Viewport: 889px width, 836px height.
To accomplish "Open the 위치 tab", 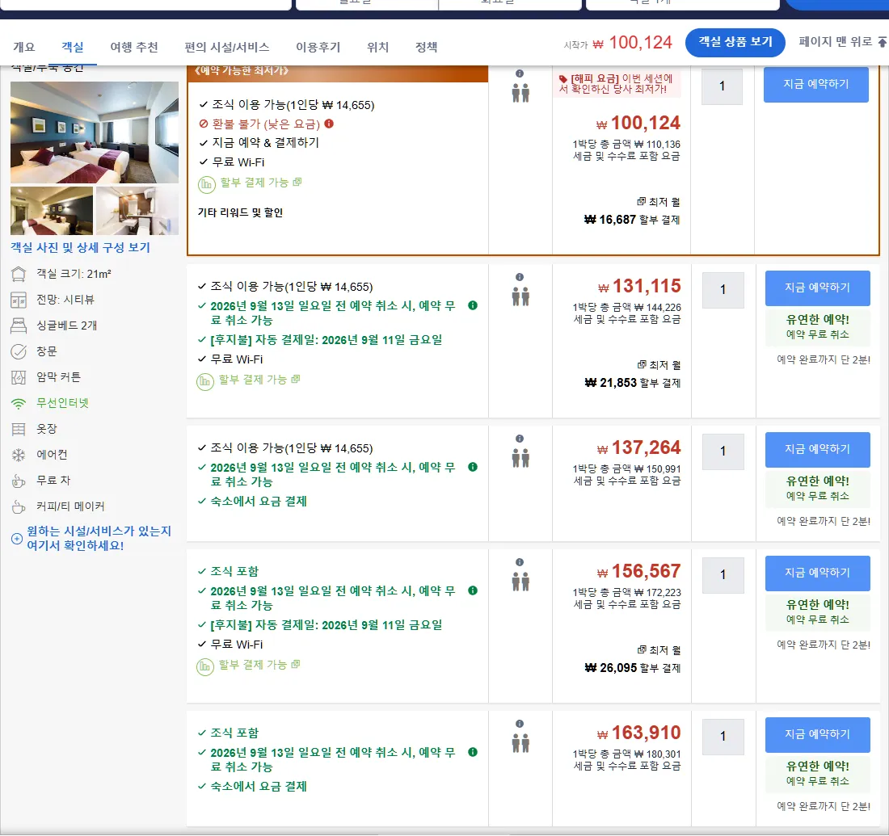I will tap(377, 47).
